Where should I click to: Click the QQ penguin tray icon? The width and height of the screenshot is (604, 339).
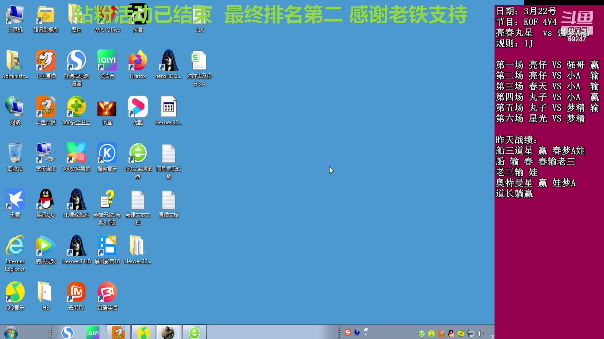451,334
